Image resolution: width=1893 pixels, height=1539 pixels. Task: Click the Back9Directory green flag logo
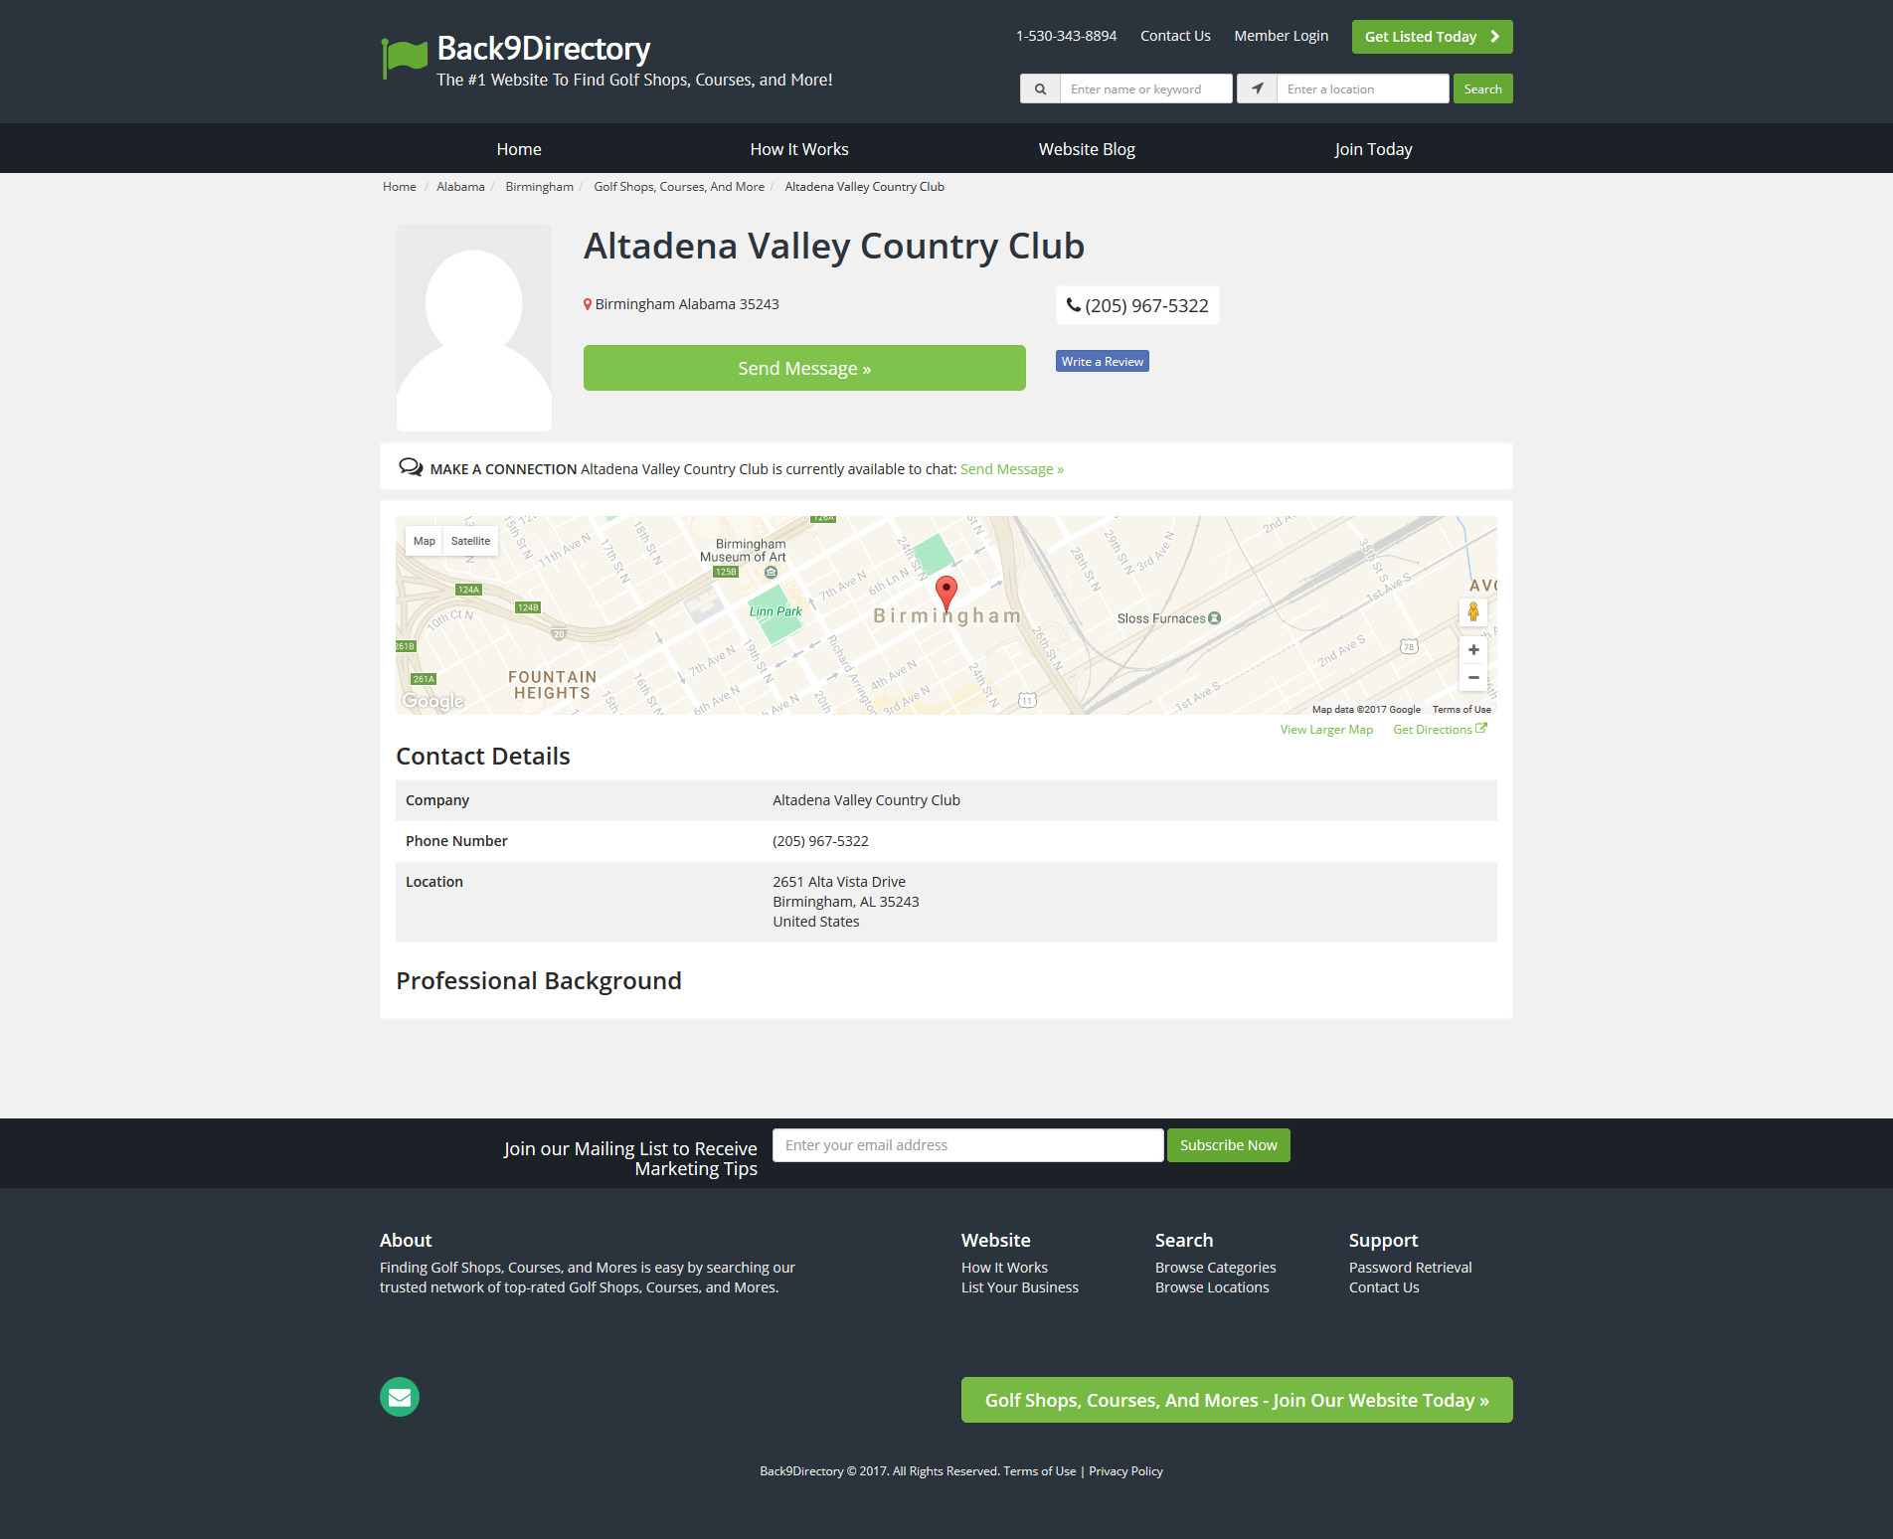point(405,58)
